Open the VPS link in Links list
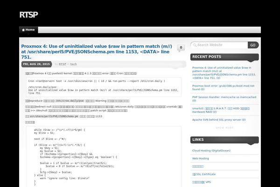280x187 pixels. (x=202, y=182)
